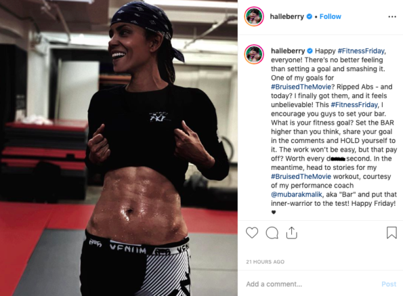Open comments with the speech bubble icon

click(272, 233)
